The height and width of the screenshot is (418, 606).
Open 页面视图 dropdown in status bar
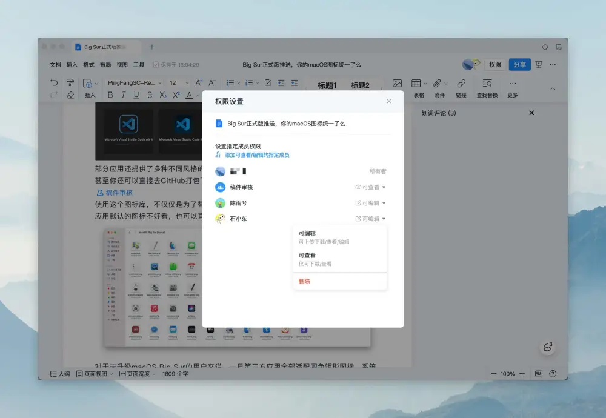coord(95,374)
